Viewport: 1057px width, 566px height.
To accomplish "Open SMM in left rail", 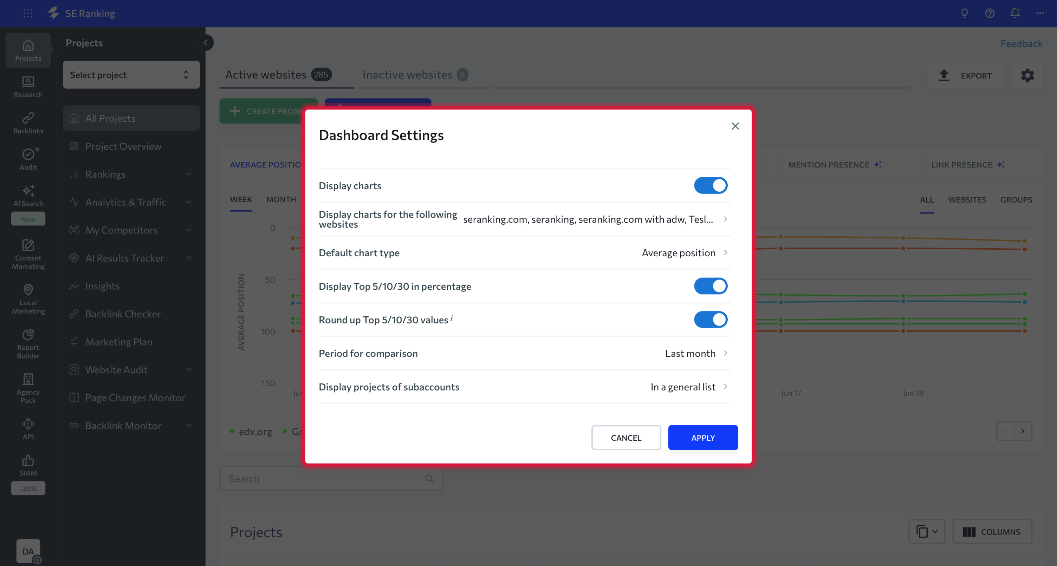I will tap(28, 465).
